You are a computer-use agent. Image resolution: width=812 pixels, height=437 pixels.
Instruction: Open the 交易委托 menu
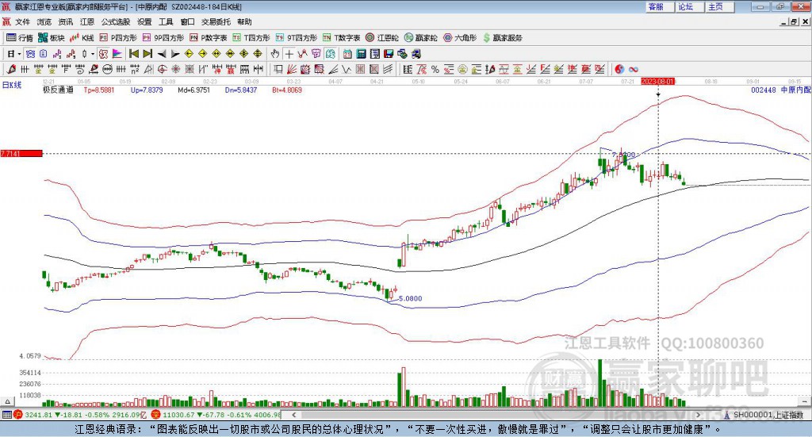[216, 21]
